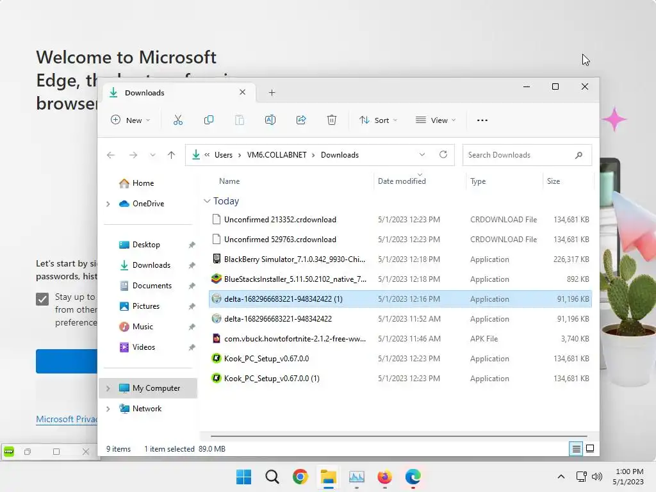
Task: Click the Delete trash can icon
Action: (x=331, y=120)
